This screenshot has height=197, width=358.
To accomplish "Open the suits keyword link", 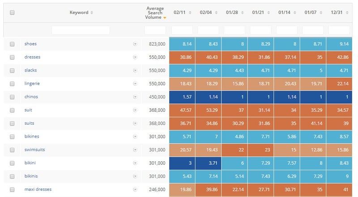I will [x=29, y=123].
